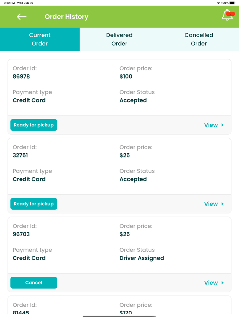The width and height of the screenshot is (239, 319).
Task: Switch to the Delivered Order tab
Action: (119, 39)
